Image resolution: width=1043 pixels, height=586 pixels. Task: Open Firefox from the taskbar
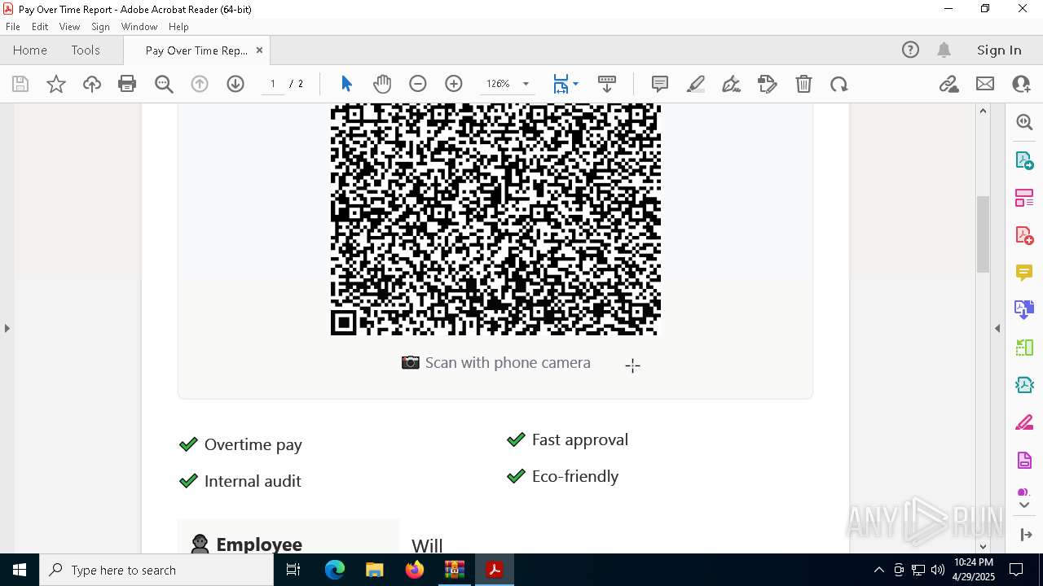pos(415,570)
